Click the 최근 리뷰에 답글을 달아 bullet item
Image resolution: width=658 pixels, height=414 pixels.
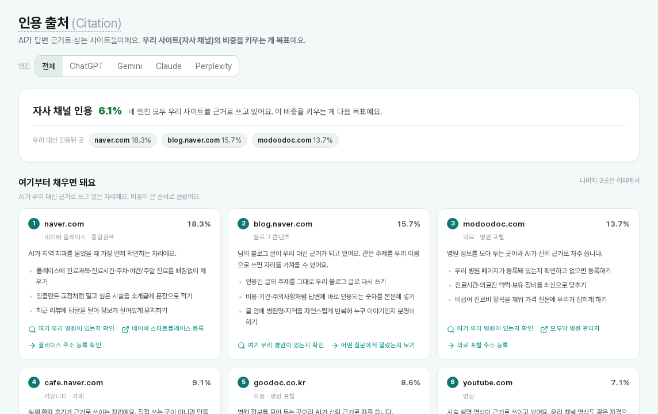tap(102, 310)
